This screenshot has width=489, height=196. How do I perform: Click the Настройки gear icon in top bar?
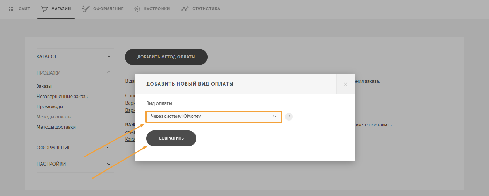[137, 9]
